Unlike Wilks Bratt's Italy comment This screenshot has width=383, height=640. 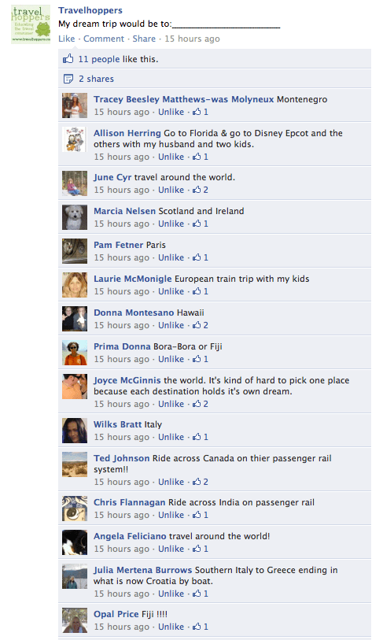[171, 437]
